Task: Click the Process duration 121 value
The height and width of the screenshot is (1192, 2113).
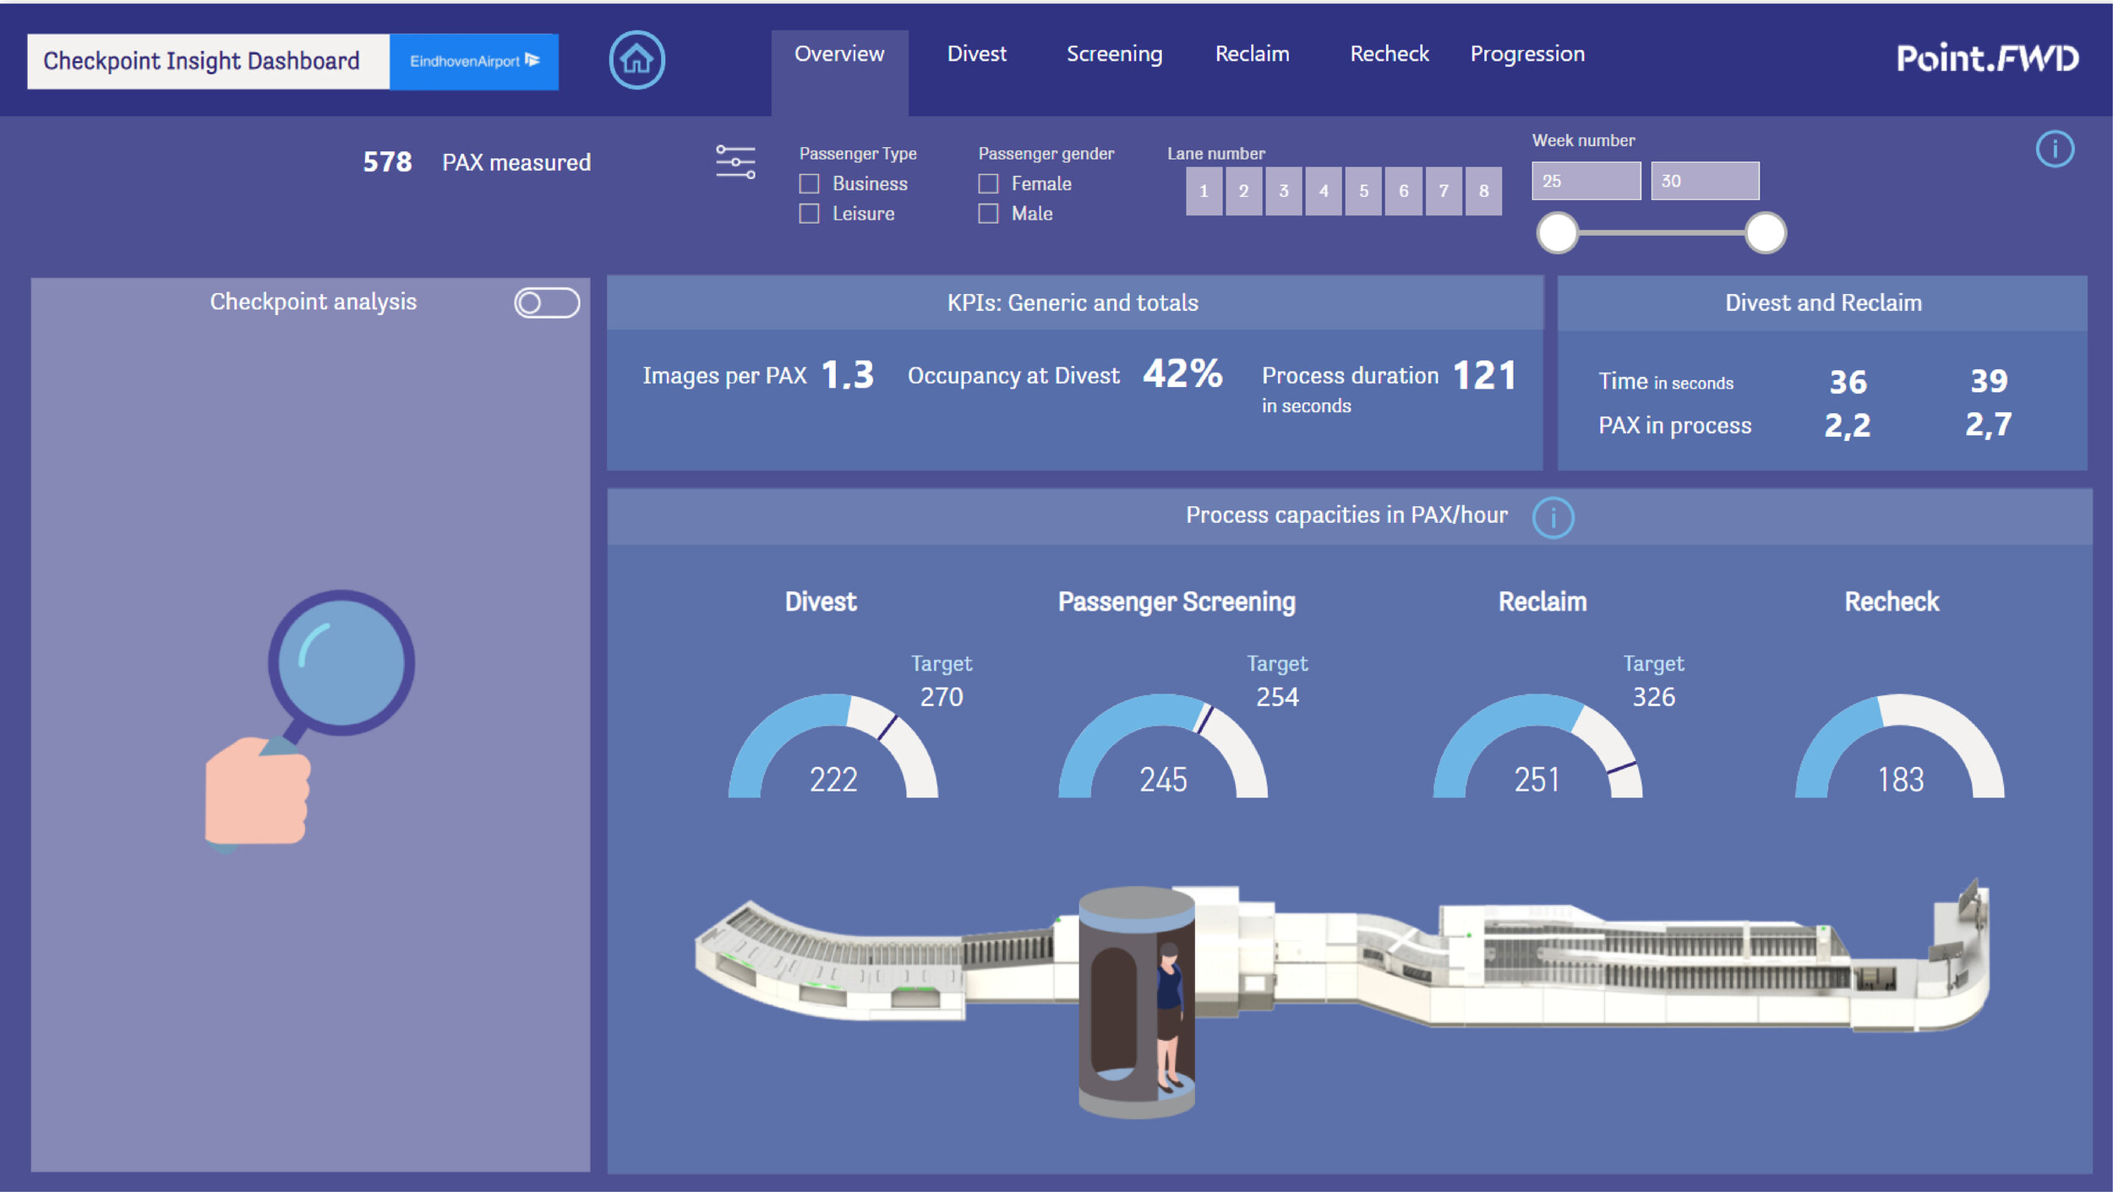Action: [1484, 375]
